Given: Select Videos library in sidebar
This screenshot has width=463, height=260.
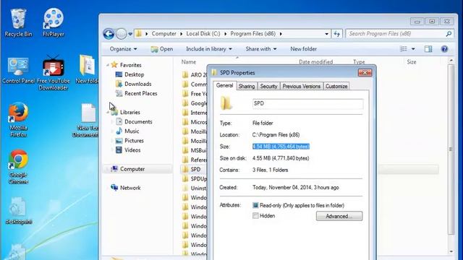Looking at the screenshot, I should point(128,150).
